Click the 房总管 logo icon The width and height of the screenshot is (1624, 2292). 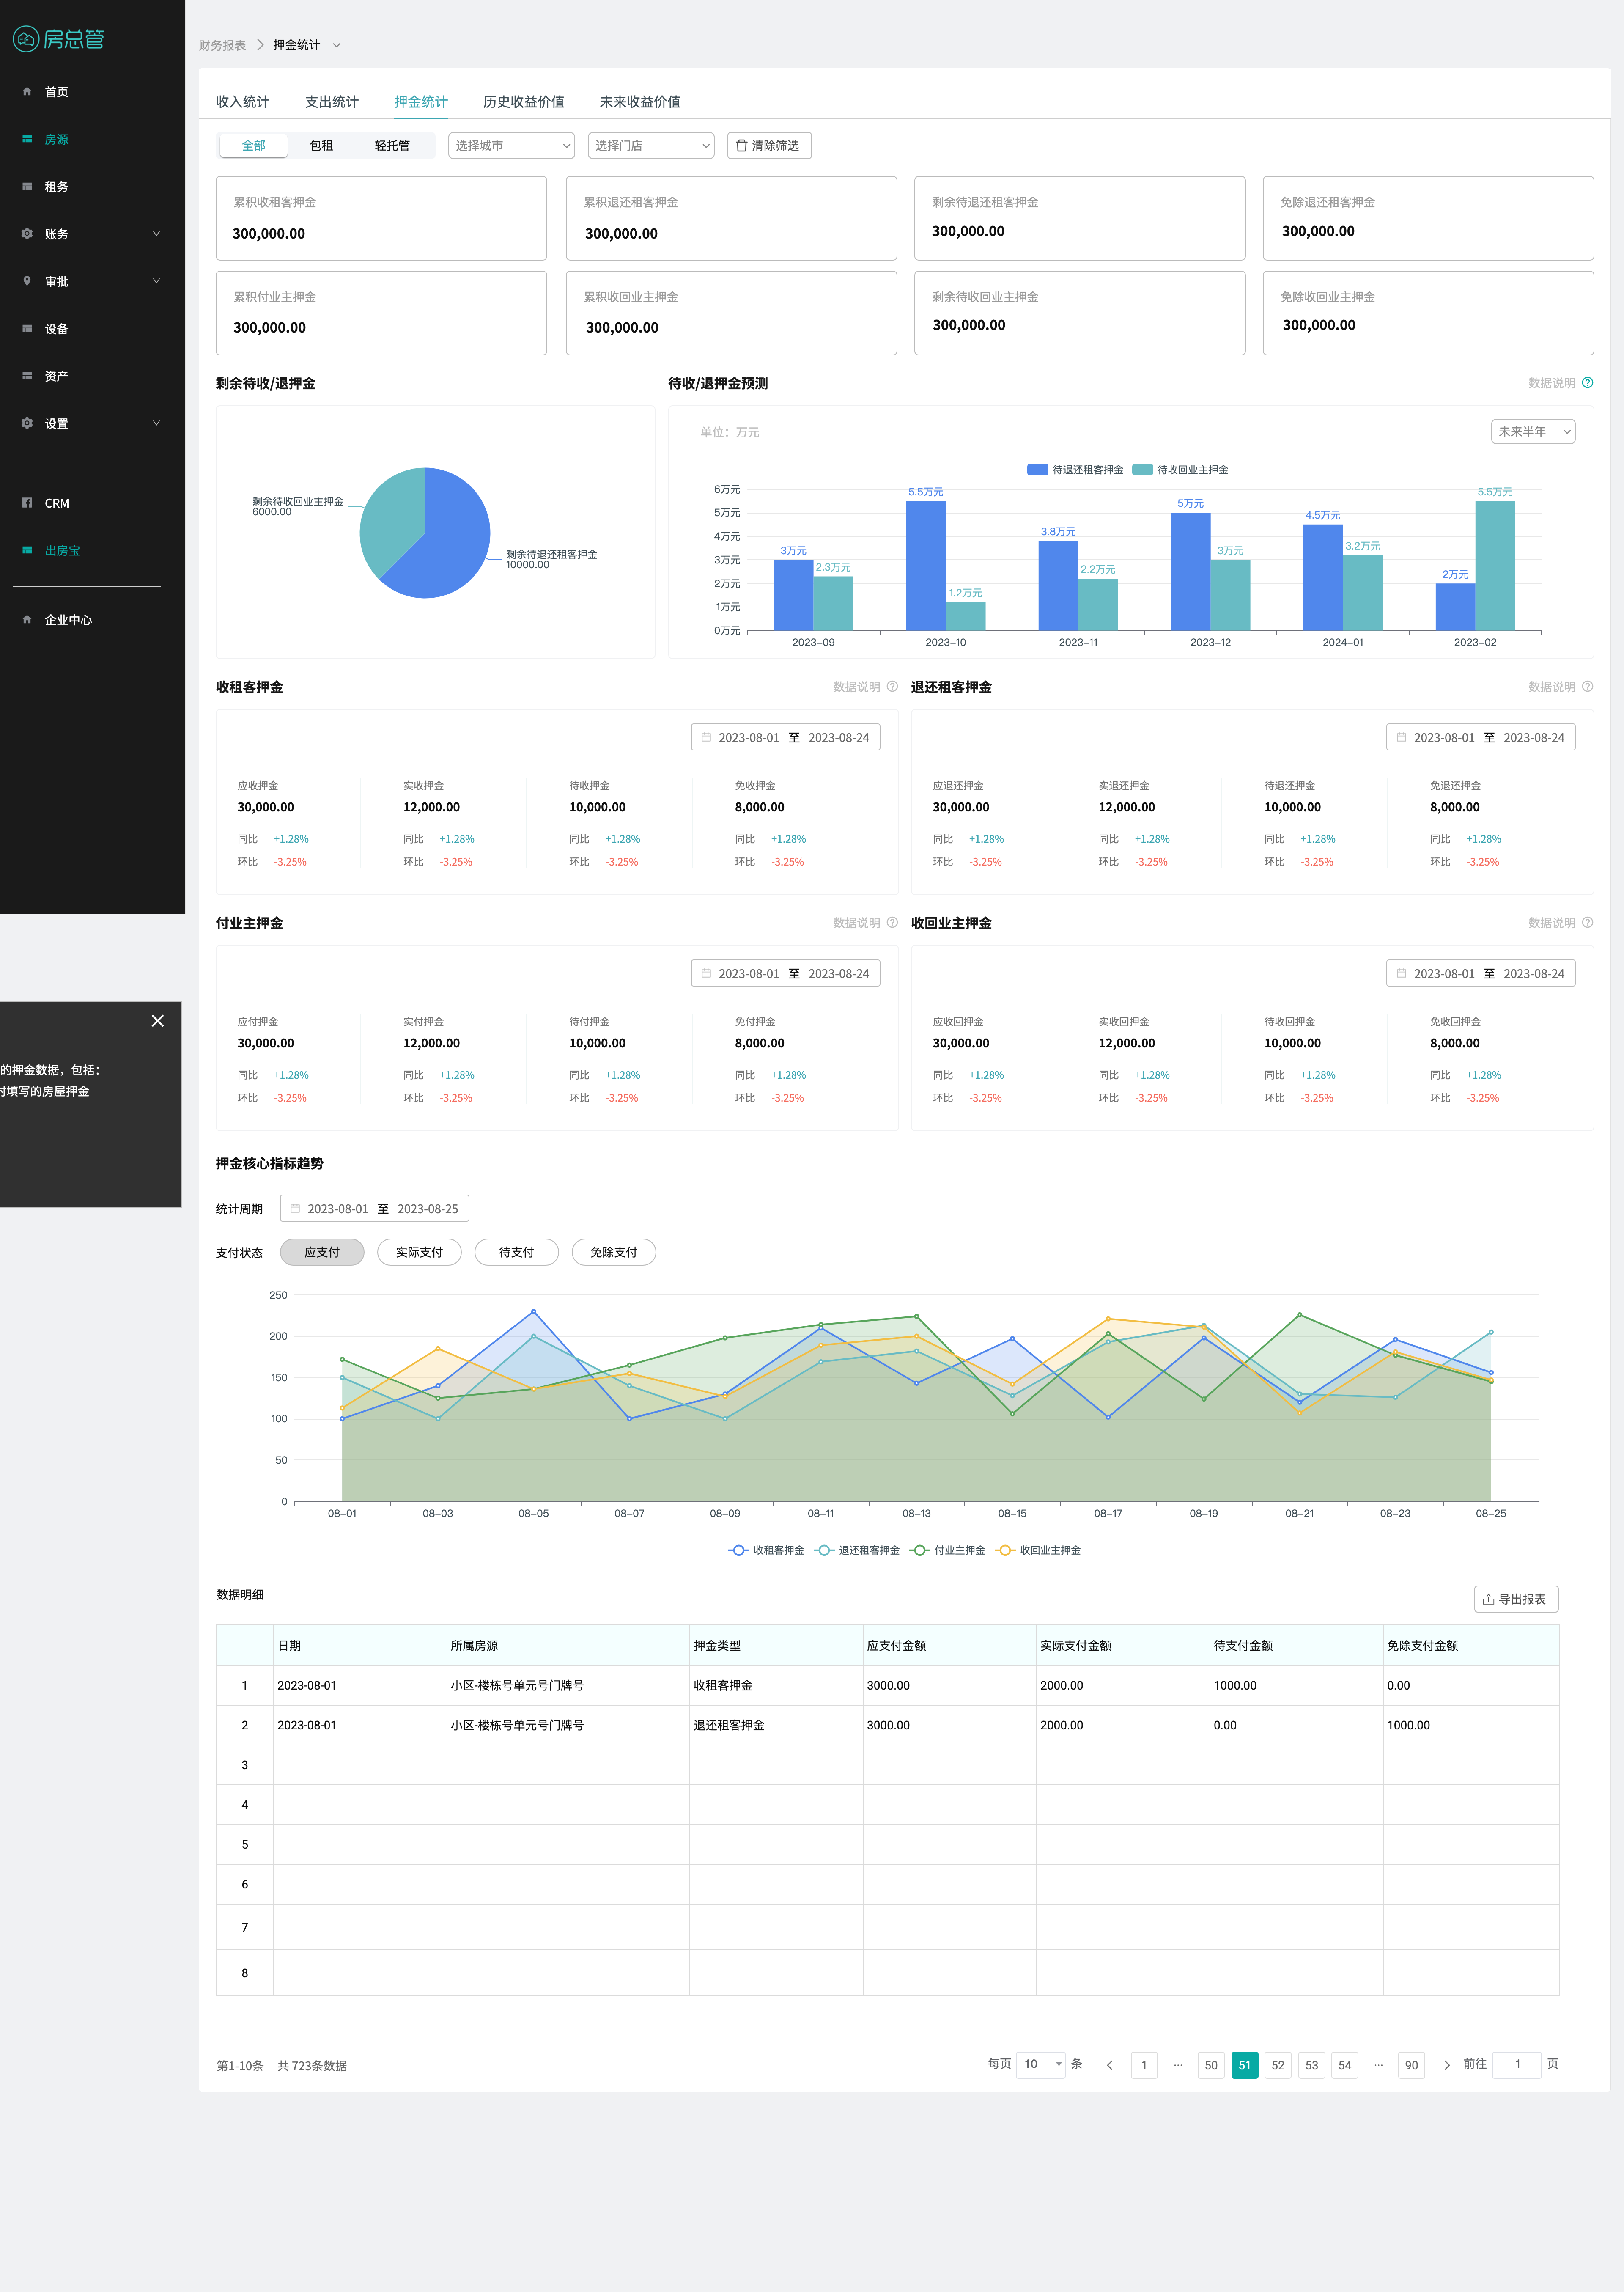point(26,39)
